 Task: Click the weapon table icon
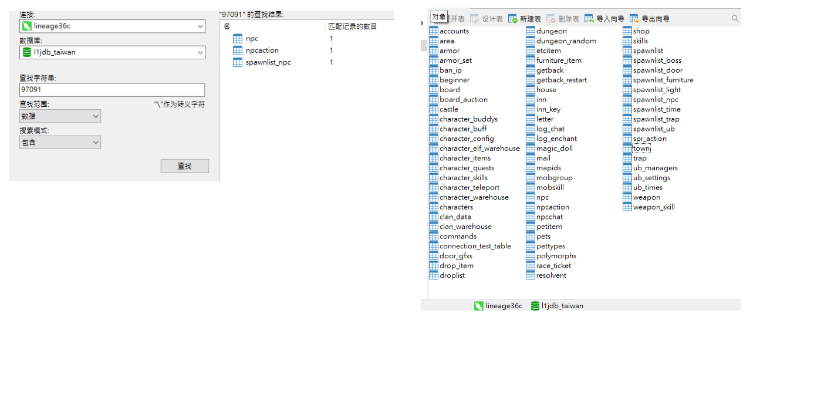pos(627,197)
